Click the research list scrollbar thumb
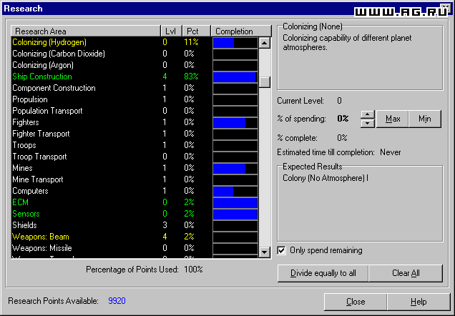455x316 pixels. click(x=265, y=82)
